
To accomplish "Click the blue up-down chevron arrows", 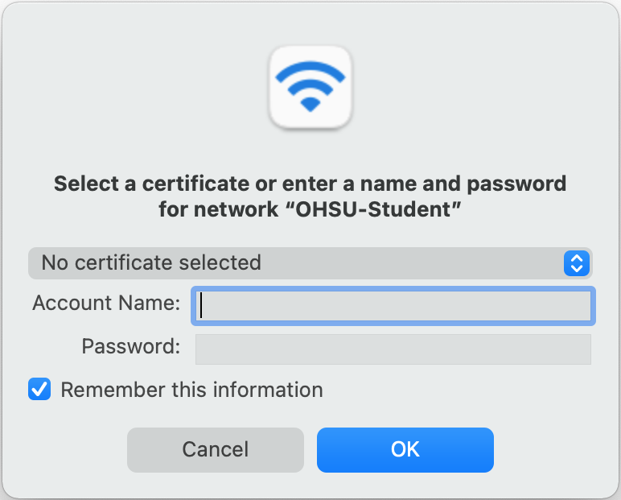I will coord(576,262).
